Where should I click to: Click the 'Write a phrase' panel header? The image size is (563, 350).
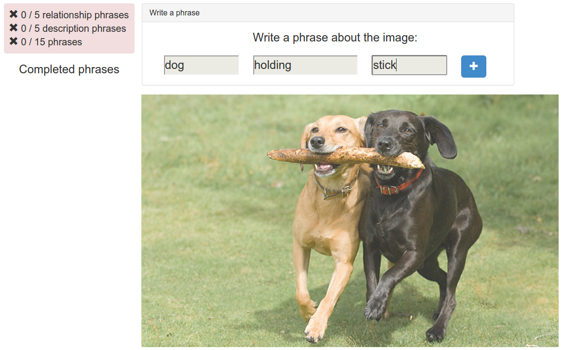328,13
